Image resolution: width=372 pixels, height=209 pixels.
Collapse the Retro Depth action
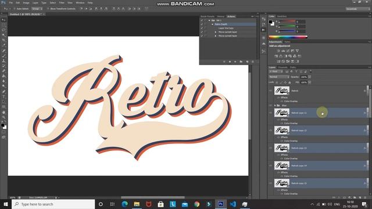[212, 24]
